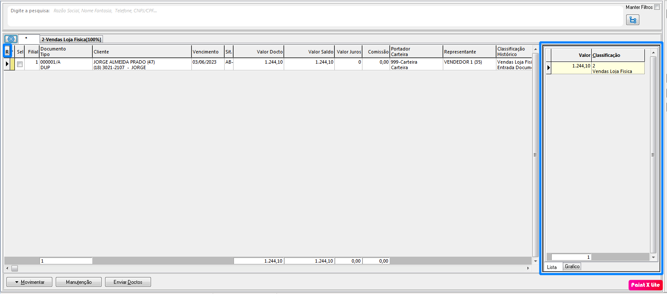The image size is (667, 294).
Task: Click the down arrow of the right panel scrollbar
Action: click(653, 258)
